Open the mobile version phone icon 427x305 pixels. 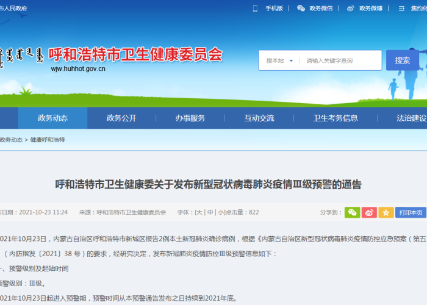(255, 9)
